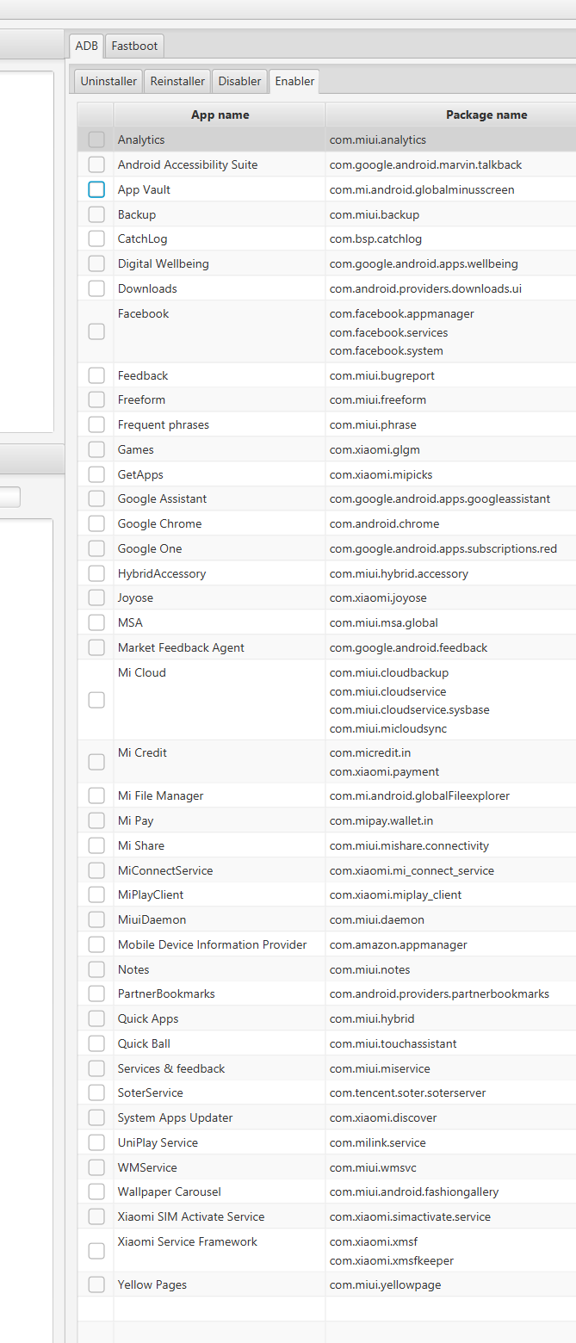Tick the Analytics checkbox

coord(96,139)
